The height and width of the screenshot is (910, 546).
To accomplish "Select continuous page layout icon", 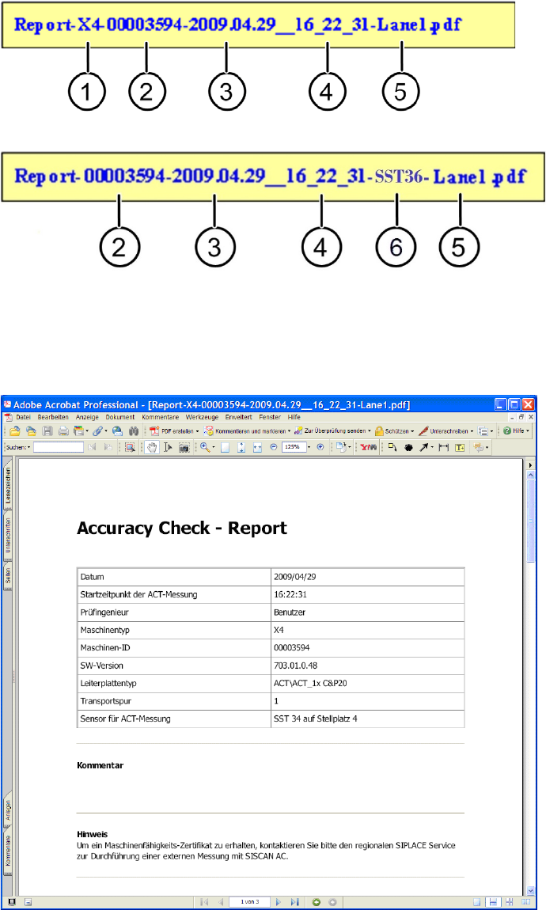I will (493, 902).
